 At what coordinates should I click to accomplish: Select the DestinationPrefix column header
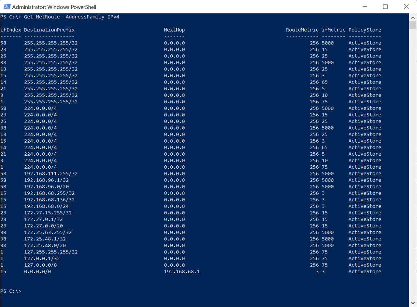[x=49, y=30]
